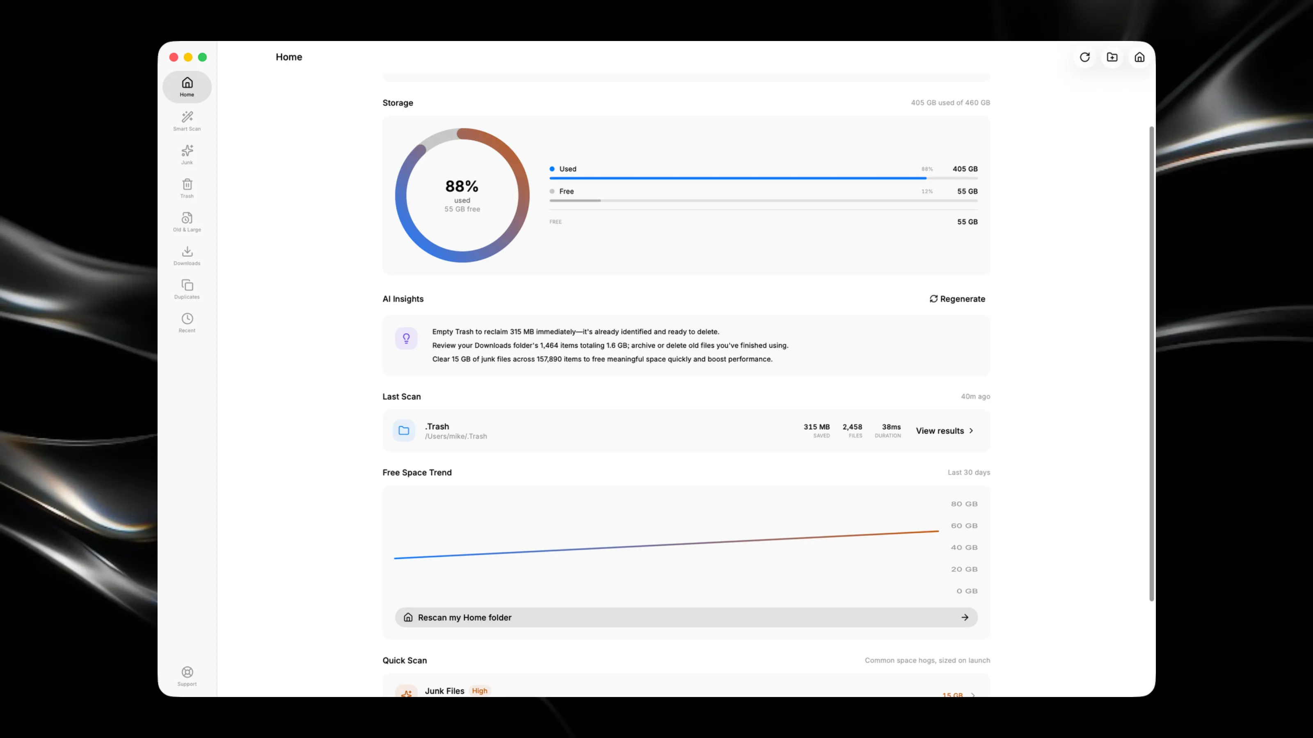Open the Duplicates section
Viewport: 1313px width, 738px height.
coord(187,289)
